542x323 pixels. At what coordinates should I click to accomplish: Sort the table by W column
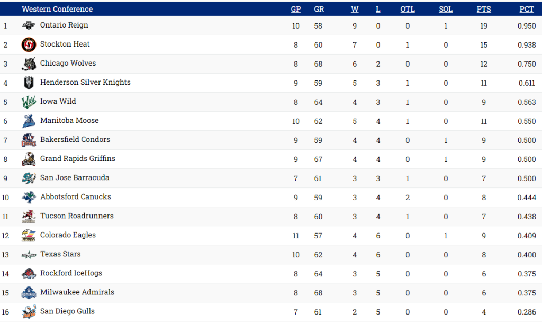tap(354, 9)
